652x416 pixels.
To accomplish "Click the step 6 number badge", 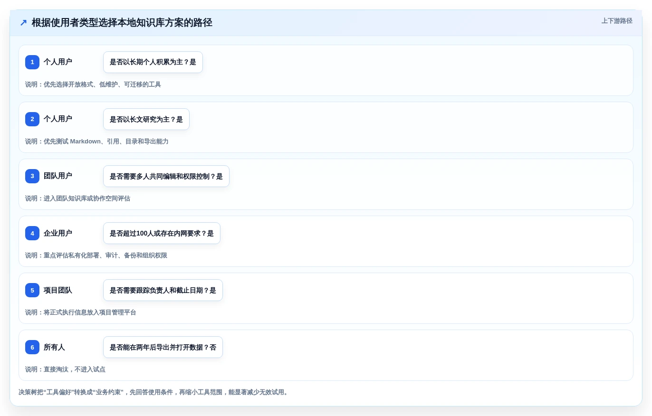I will tap(32, 347).
